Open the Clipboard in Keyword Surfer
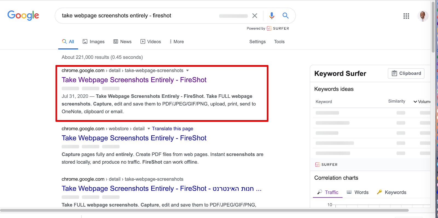 406,73
